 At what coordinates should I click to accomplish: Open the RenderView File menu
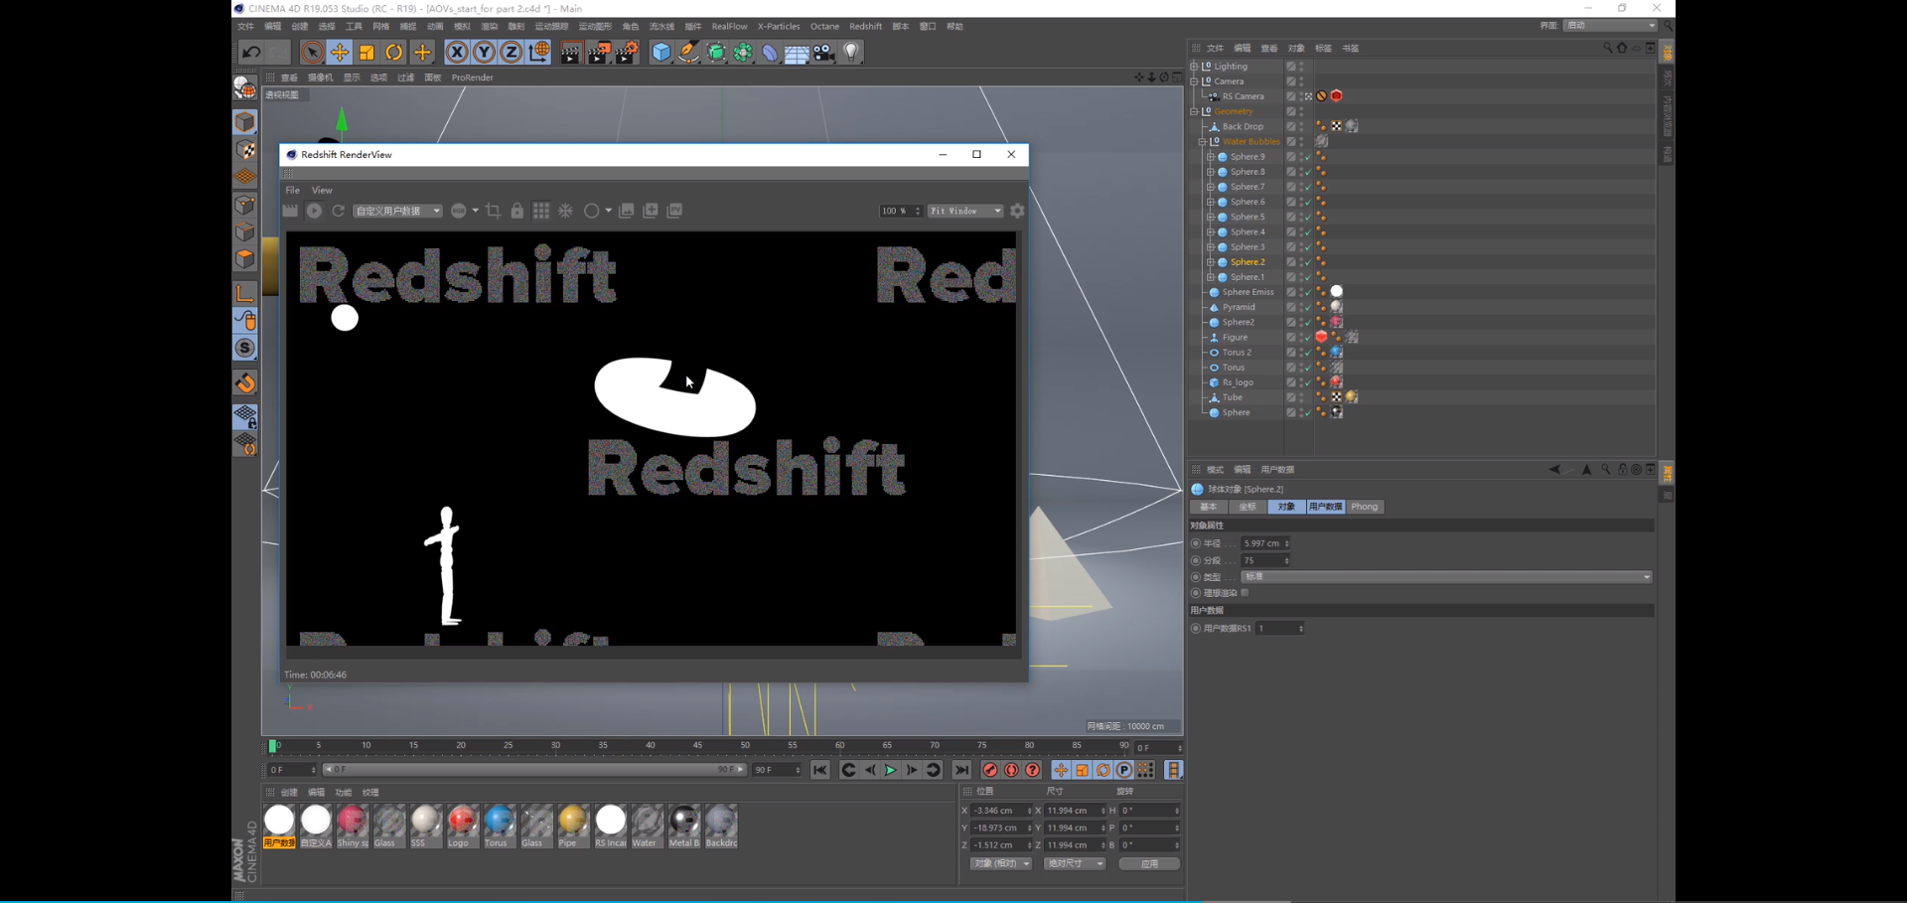click(293, 190)
